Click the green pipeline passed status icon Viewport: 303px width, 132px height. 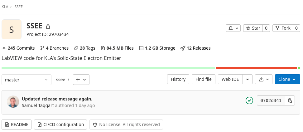(x=249, y=100)
